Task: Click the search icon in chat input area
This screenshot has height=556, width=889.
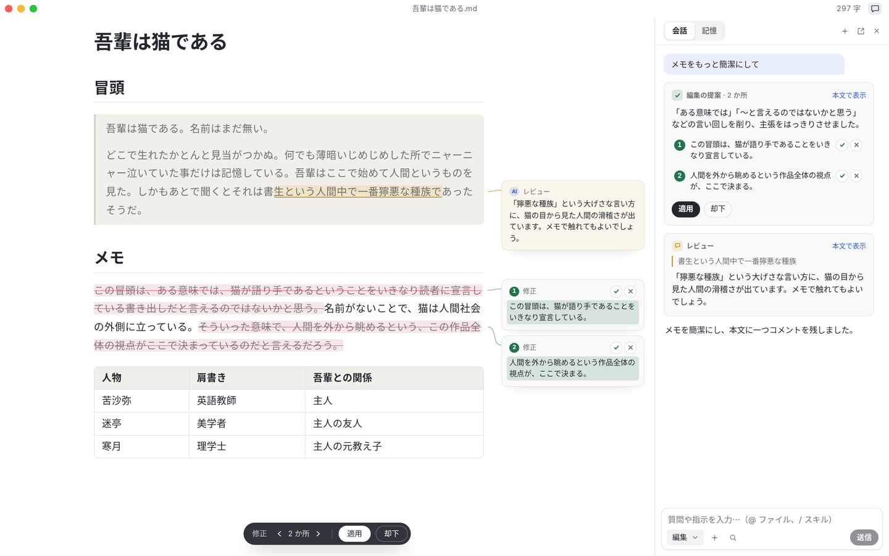Action: 733,537
